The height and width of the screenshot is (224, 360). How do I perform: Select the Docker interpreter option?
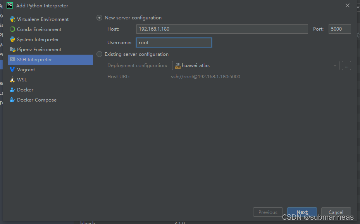[x=50, y=90]
